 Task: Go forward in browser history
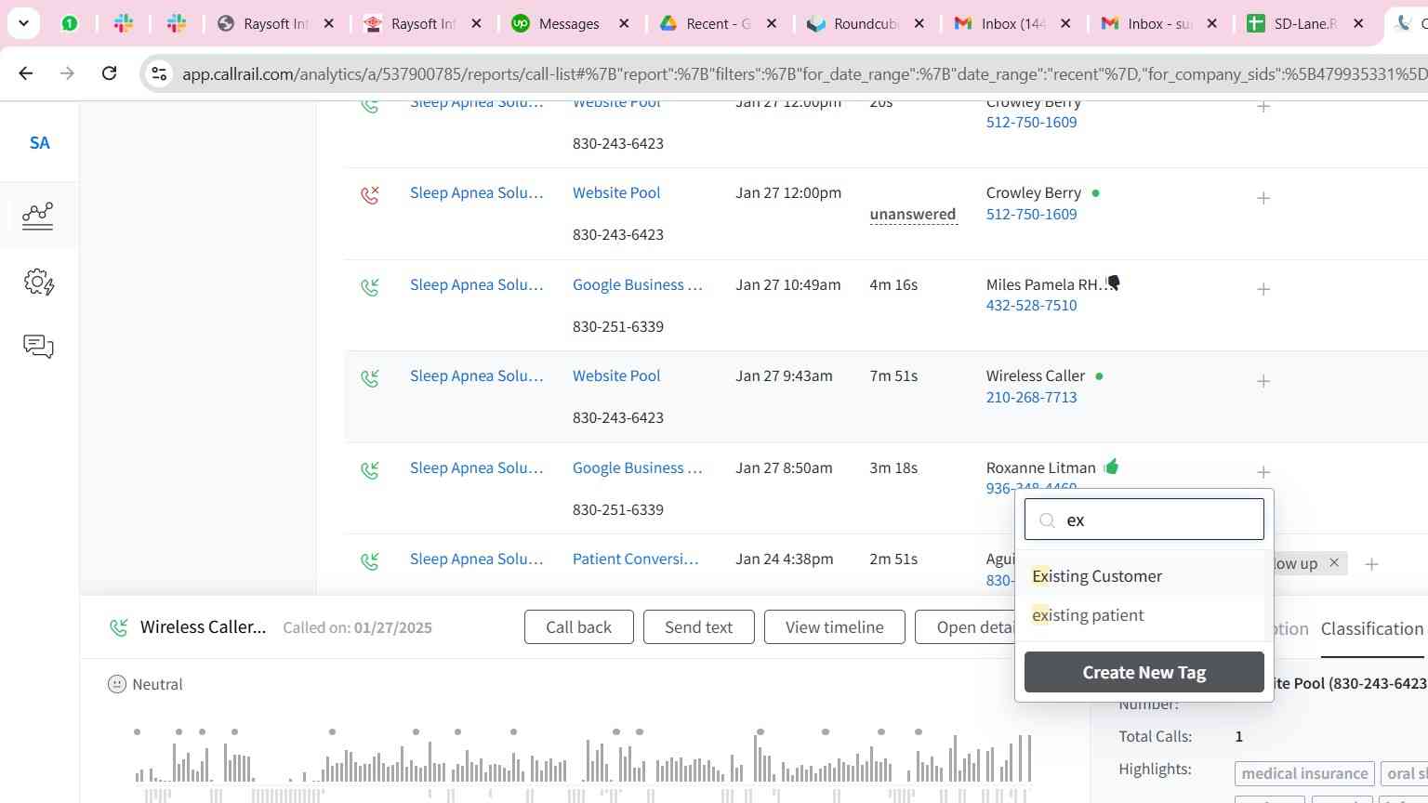pyautogui.click(x=67, y=72)
